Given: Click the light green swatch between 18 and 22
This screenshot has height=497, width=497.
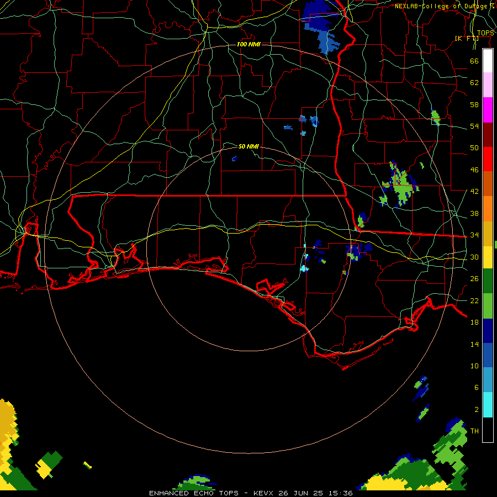Looking at the screenshot, I should [488, 306].
